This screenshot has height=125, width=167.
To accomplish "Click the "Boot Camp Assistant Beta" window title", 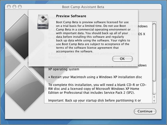I will [x=83, y=7].
